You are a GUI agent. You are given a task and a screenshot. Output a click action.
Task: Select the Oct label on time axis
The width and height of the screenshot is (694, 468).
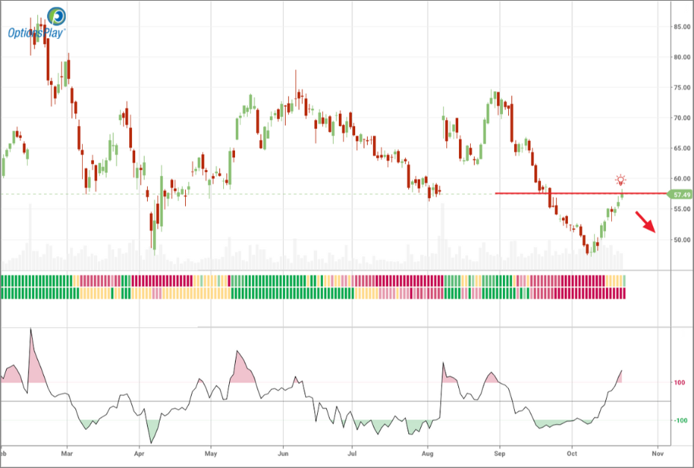572,452
